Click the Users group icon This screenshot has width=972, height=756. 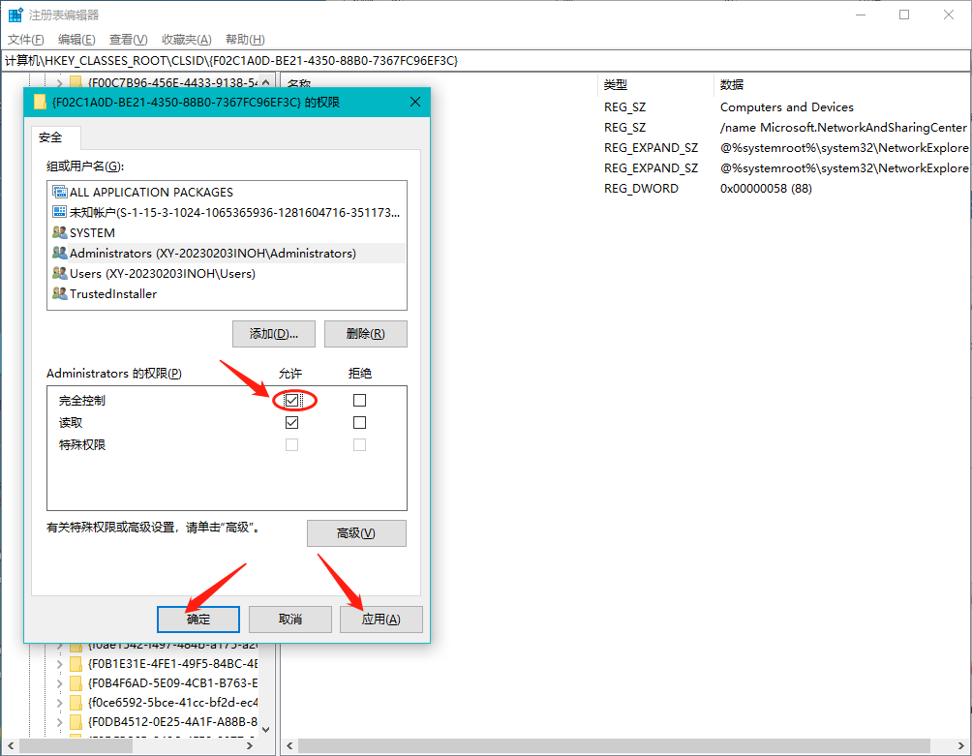(x=59, y=273)
